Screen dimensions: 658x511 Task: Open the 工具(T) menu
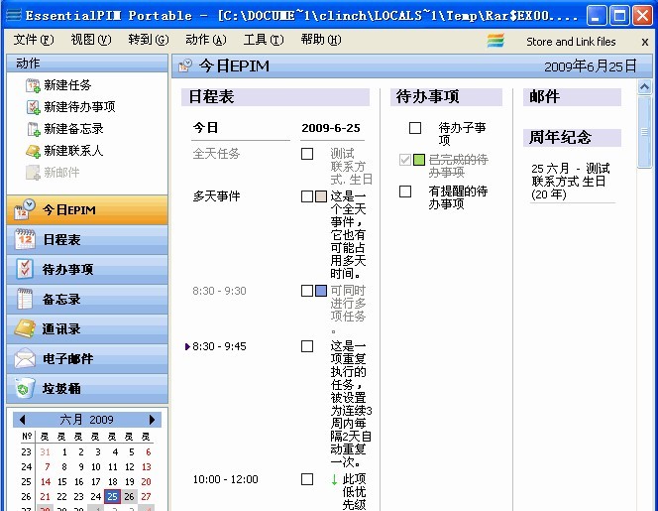263,40
